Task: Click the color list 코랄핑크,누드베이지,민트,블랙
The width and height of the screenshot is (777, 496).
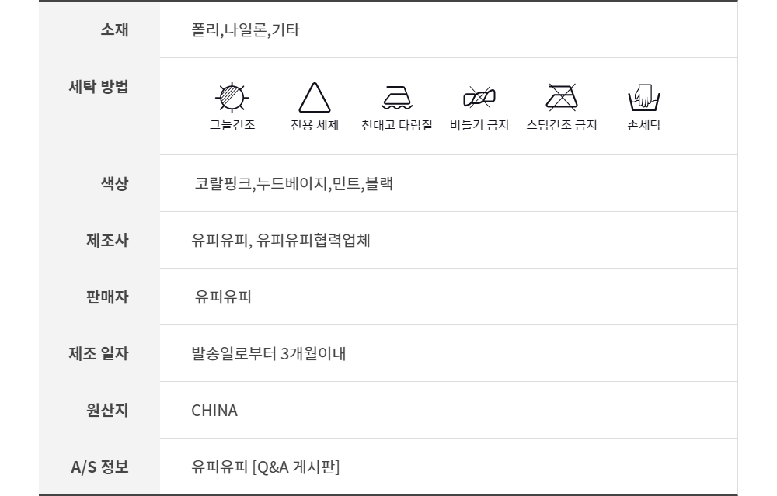Action: pos(294,184)
